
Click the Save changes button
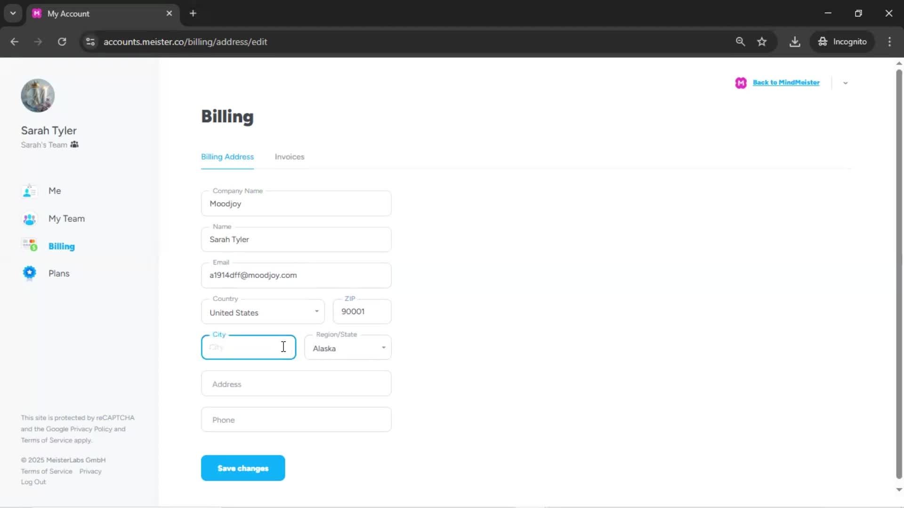click(x=243, y=468)
